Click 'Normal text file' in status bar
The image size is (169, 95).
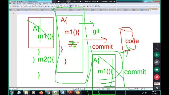(x=14, y=89)
